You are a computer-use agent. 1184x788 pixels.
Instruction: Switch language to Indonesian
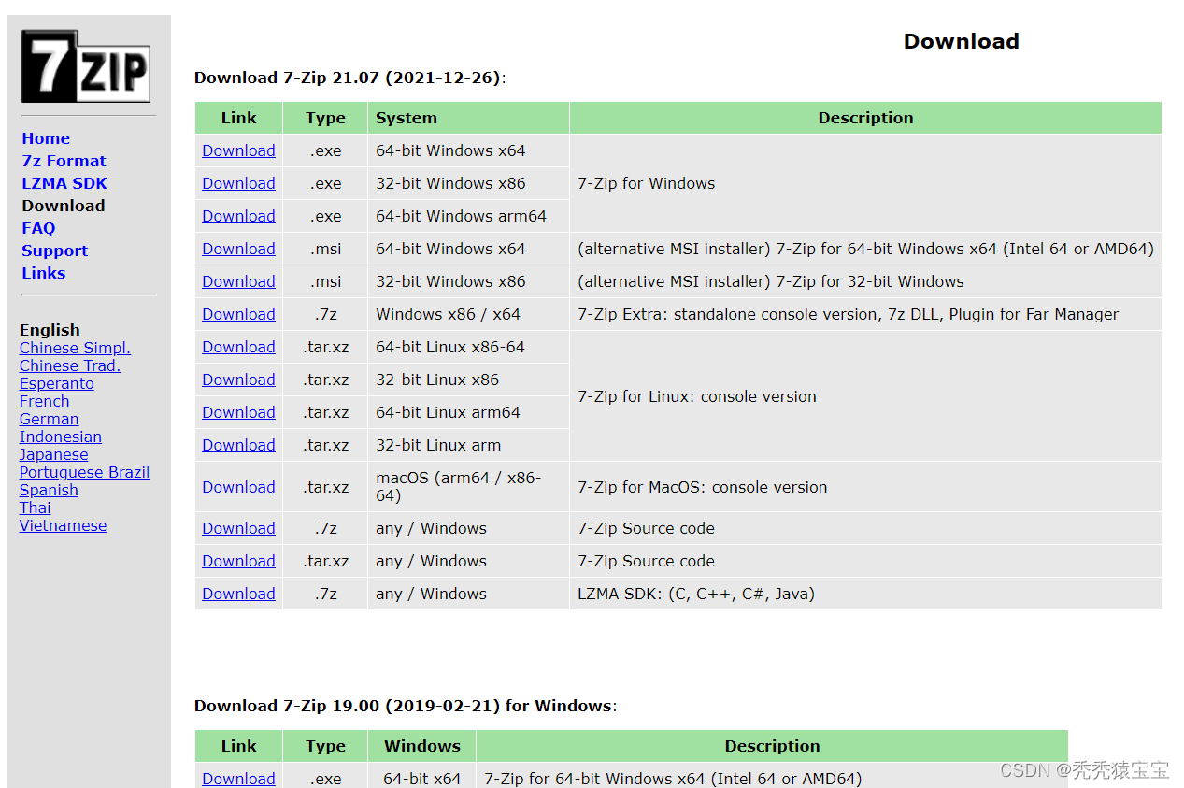[x=61, y=437]
